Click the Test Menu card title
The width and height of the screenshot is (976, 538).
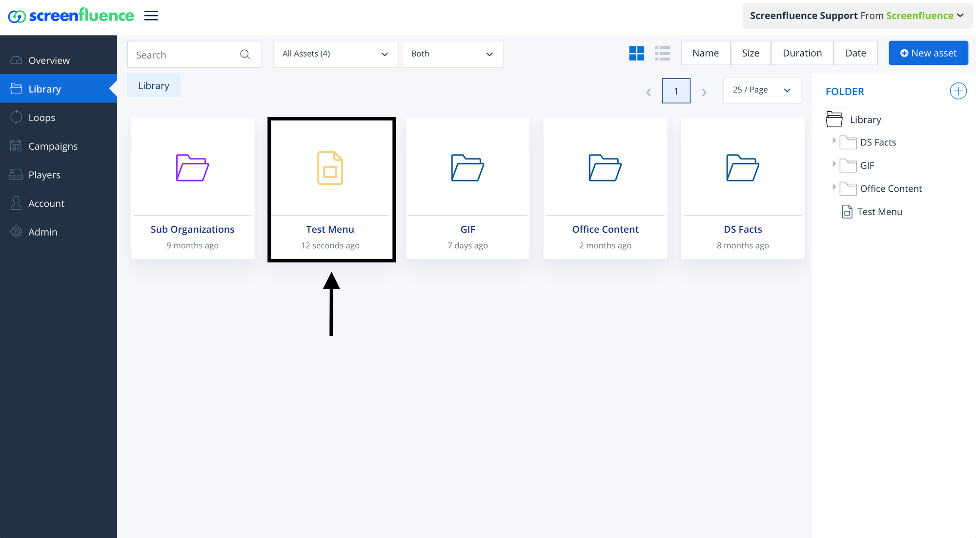point(330,229)
